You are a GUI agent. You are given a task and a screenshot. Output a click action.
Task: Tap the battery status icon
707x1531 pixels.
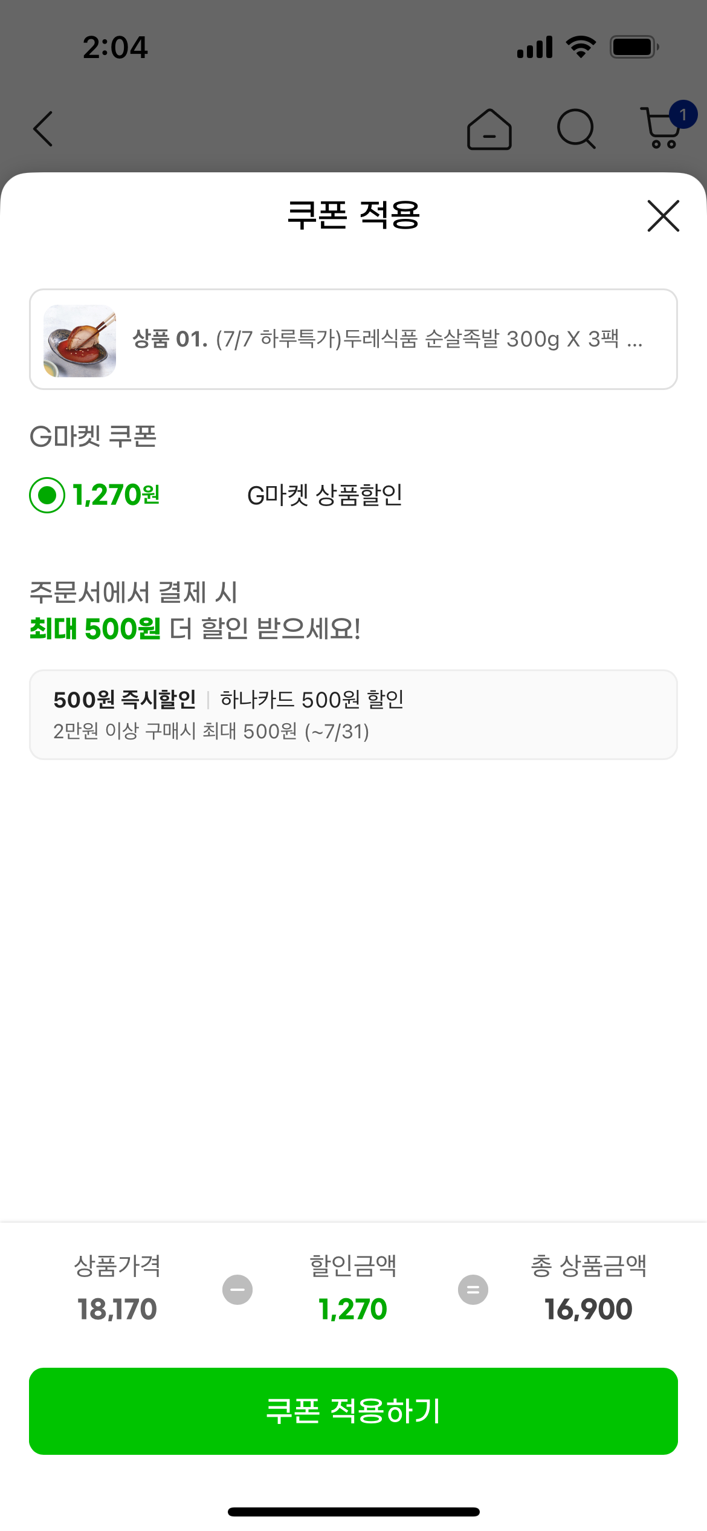(633, 47)
